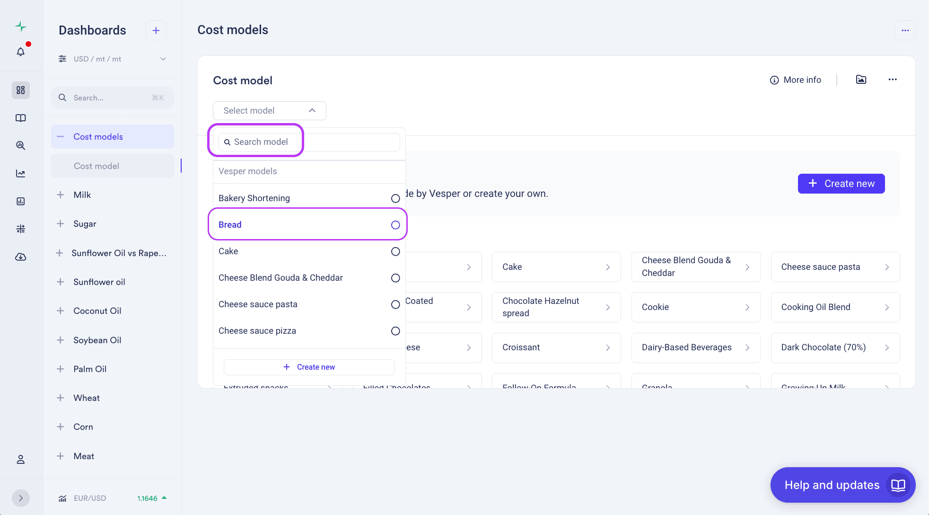This screenshot has height=515, width=929.
Task: Select Cheese sauce pasta radio in dropdown
Action: 395,304
